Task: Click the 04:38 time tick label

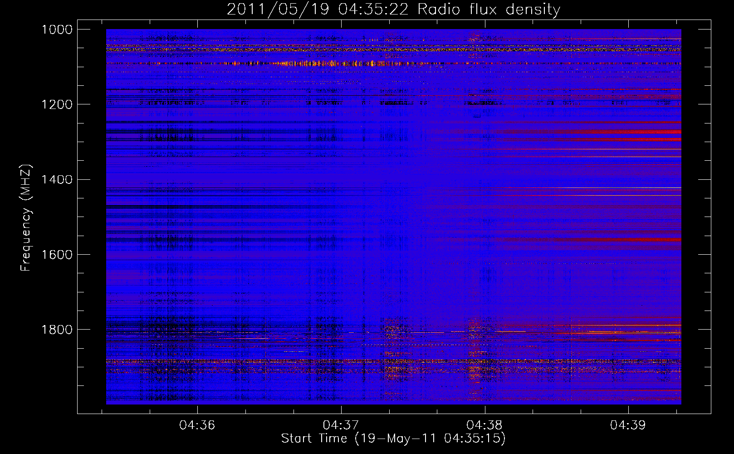Action: point(484,425)
